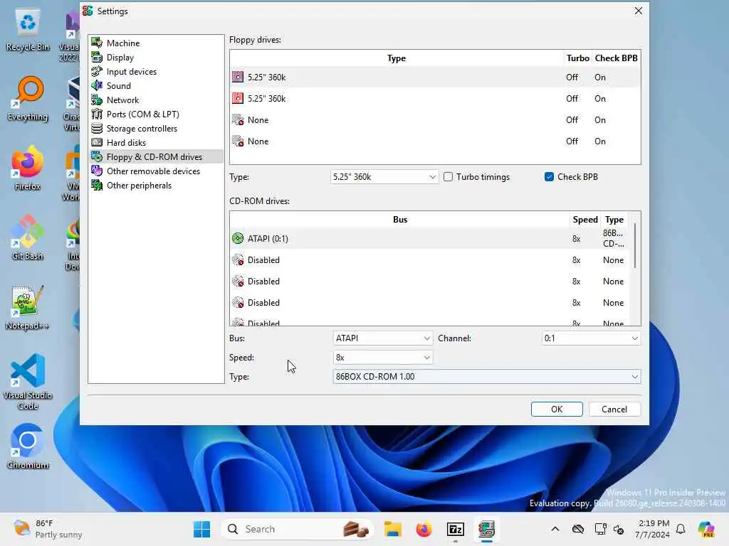Close the Settings dialog
Screen dimensions: 729x546
pos(639,11)
